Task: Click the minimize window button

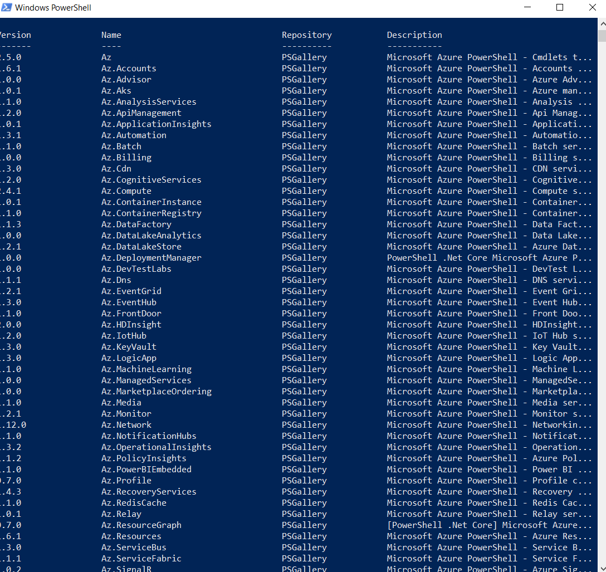Action: 527,7
